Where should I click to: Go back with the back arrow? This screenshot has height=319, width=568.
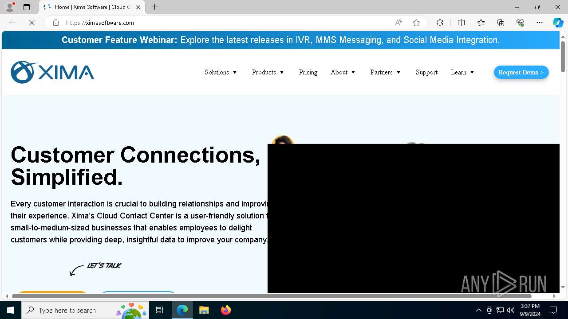12,23
